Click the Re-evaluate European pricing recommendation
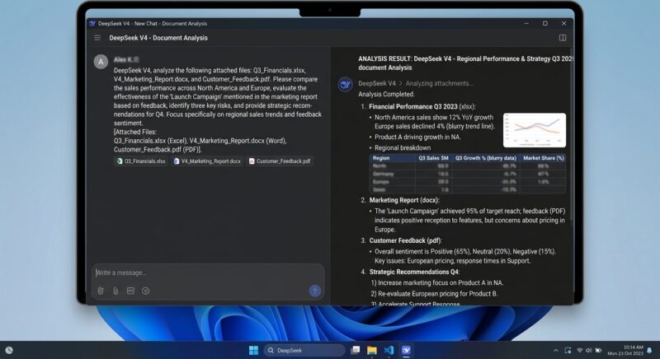The height and width of the screenshot is (359, 660). click(434, 294)
